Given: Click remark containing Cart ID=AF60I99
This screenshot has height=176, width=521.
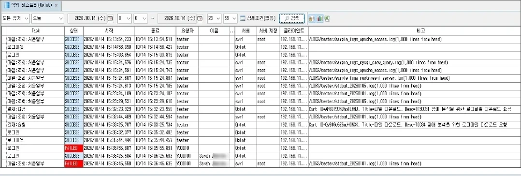Looking at the screenshot, I should pos(414,109).
